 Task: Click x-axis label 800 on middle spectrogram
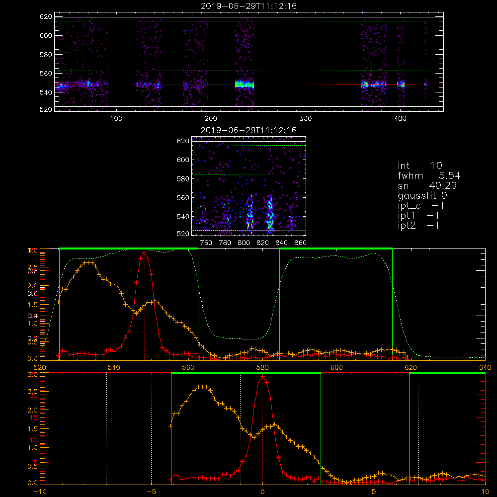[244, 243]
